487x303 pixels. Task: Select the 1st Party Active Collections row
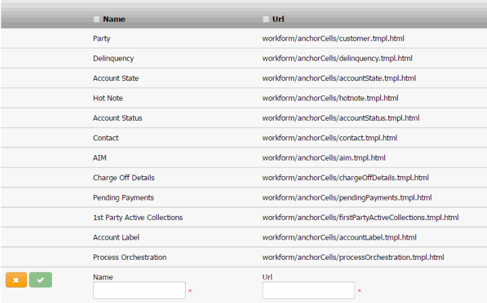[138, 217]
